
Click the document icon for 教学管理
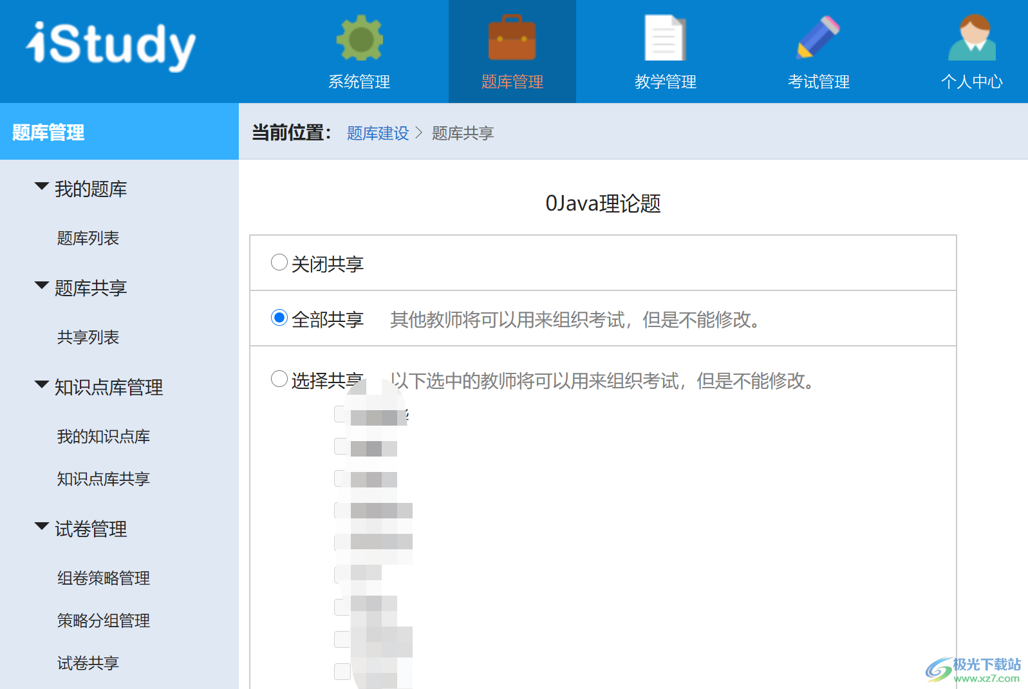coord(666,37)
